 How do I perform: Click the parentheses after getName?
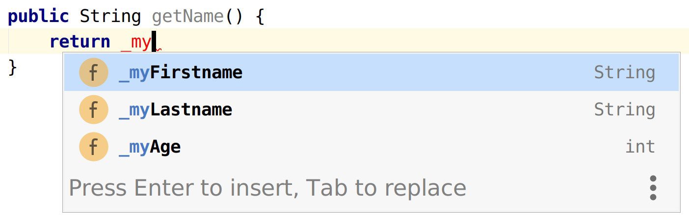pyautogui.click(x=234, y=17)
